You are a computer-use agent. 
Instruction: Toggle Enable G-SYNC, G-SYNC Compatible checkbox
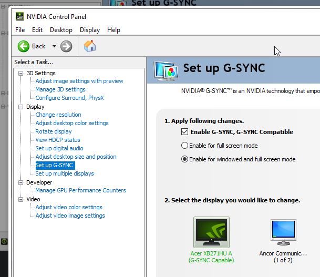click(184, 131)
